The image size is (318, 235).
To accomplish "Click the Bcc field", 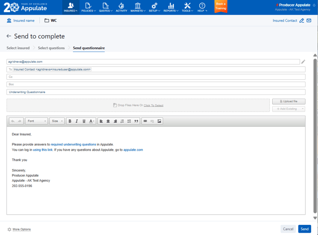I will click(156, 84).
